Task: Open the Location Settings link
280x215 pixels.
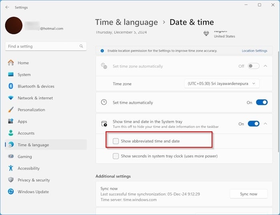Action: (x=254, y=51)
